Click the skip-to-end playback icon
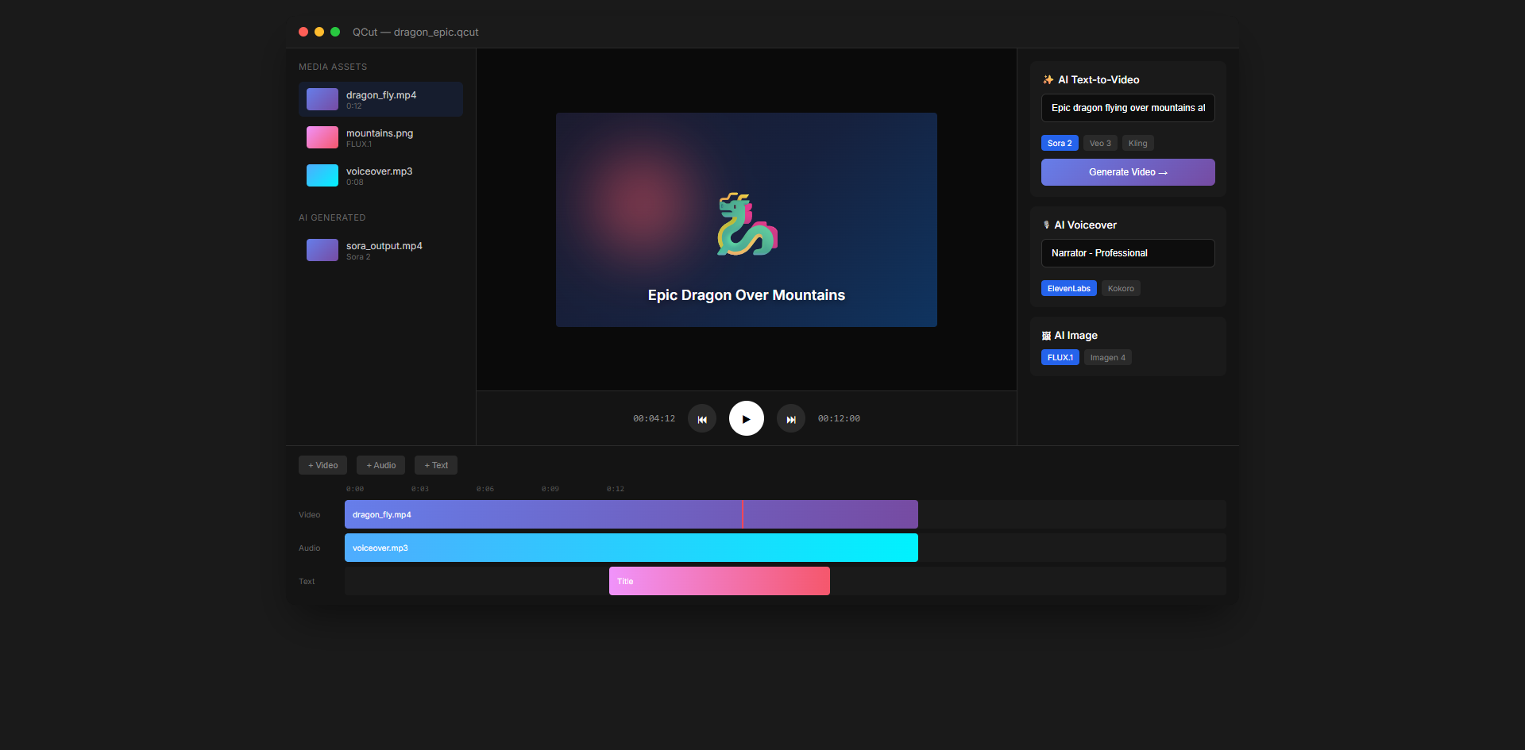Screen dimensions: 1525x750 point(790,418)
